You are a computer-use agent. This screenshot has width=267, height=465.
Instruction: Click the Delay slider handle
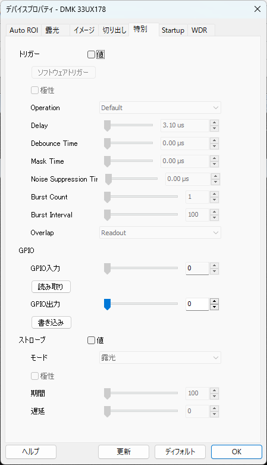point(107,126)
